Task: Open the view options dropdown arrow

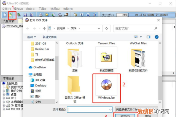Action: tap(141, 37)
